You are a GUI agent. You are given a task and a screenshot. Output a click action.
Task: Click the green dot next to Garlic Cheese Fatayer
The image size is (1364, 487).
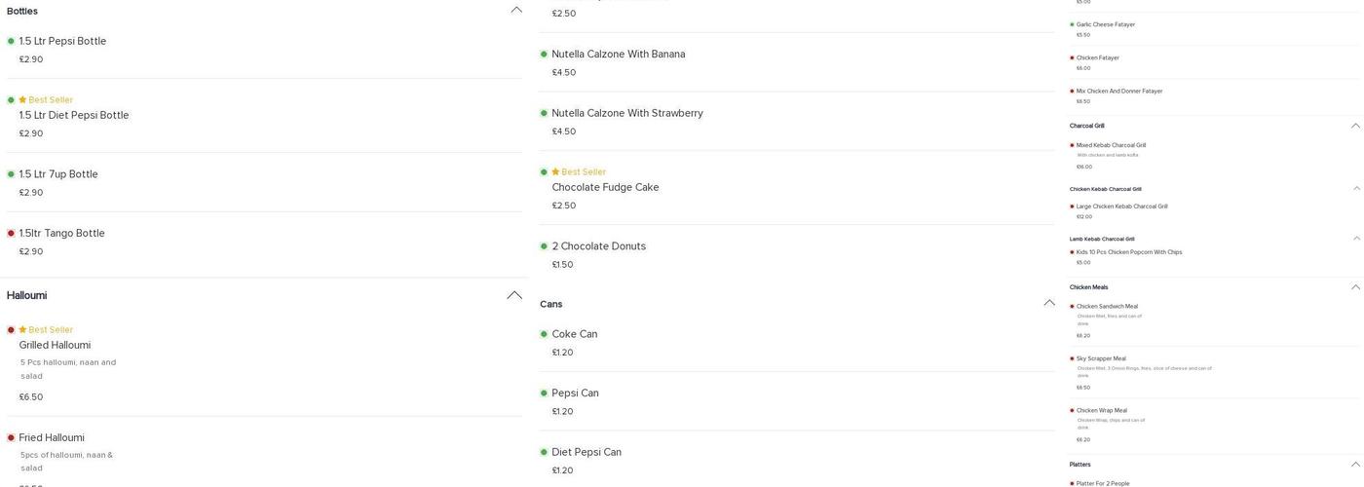(1072, 24)
